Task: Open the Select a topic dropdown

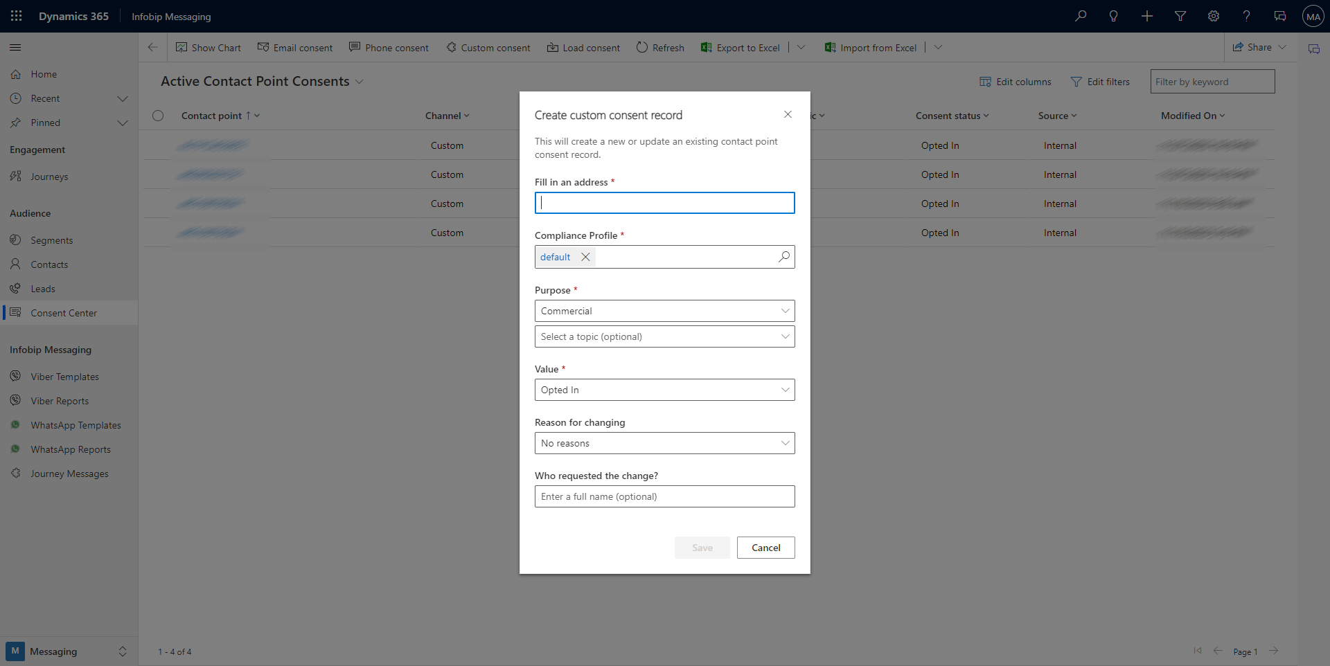Action: (x=664, y=336)
